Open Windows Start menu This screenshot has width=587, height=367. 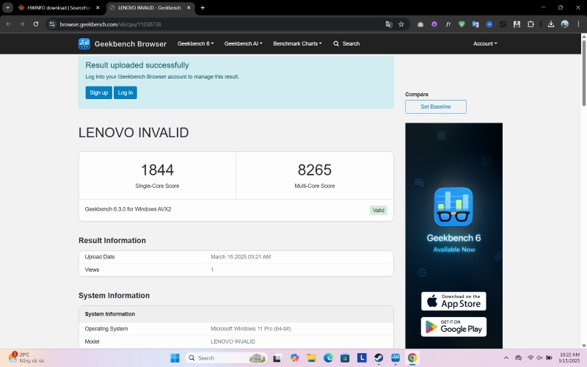(x=175, y=358)
